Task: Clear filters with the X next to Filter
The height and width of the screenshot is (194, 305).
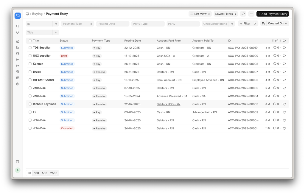Action: 255,24
